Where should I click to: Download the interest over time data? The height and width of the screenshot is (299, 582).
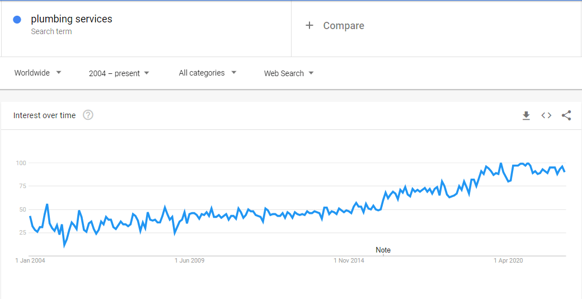526,116
